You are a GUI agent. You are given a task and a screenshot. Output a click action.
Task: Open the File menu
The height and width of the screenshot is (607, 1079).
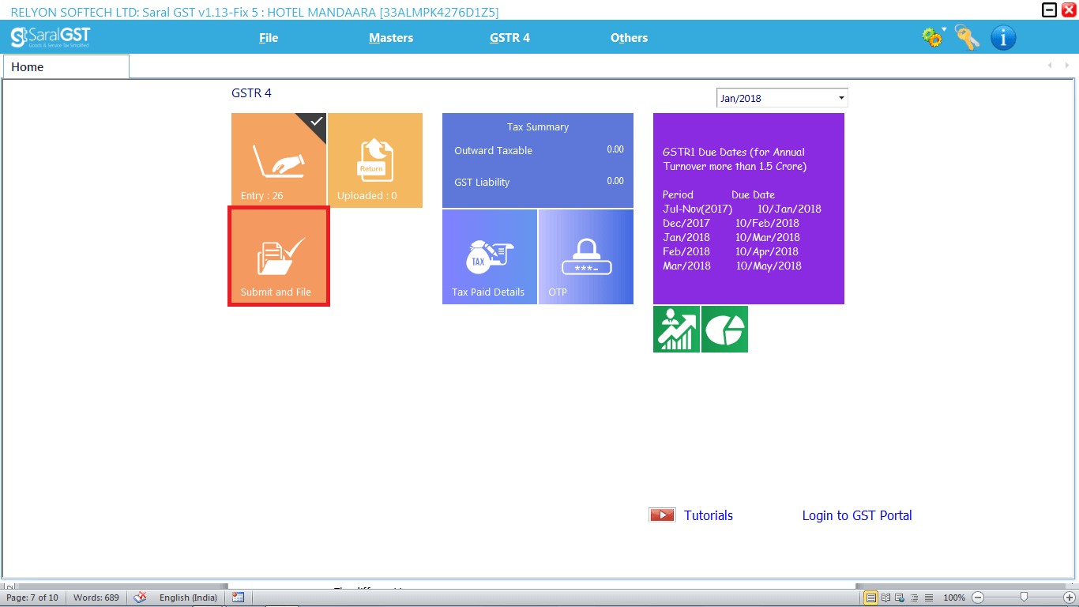click(x=269, y=38)
